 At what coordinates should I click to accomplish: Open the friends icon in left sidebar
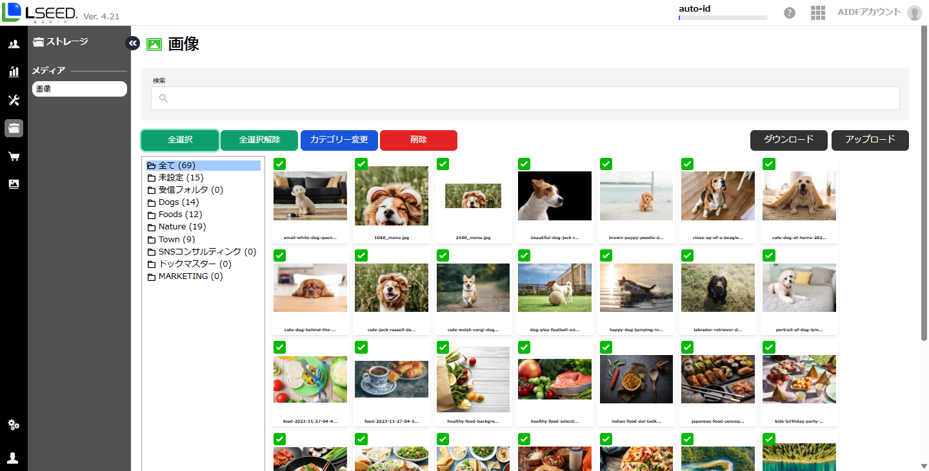click(14, 44)
